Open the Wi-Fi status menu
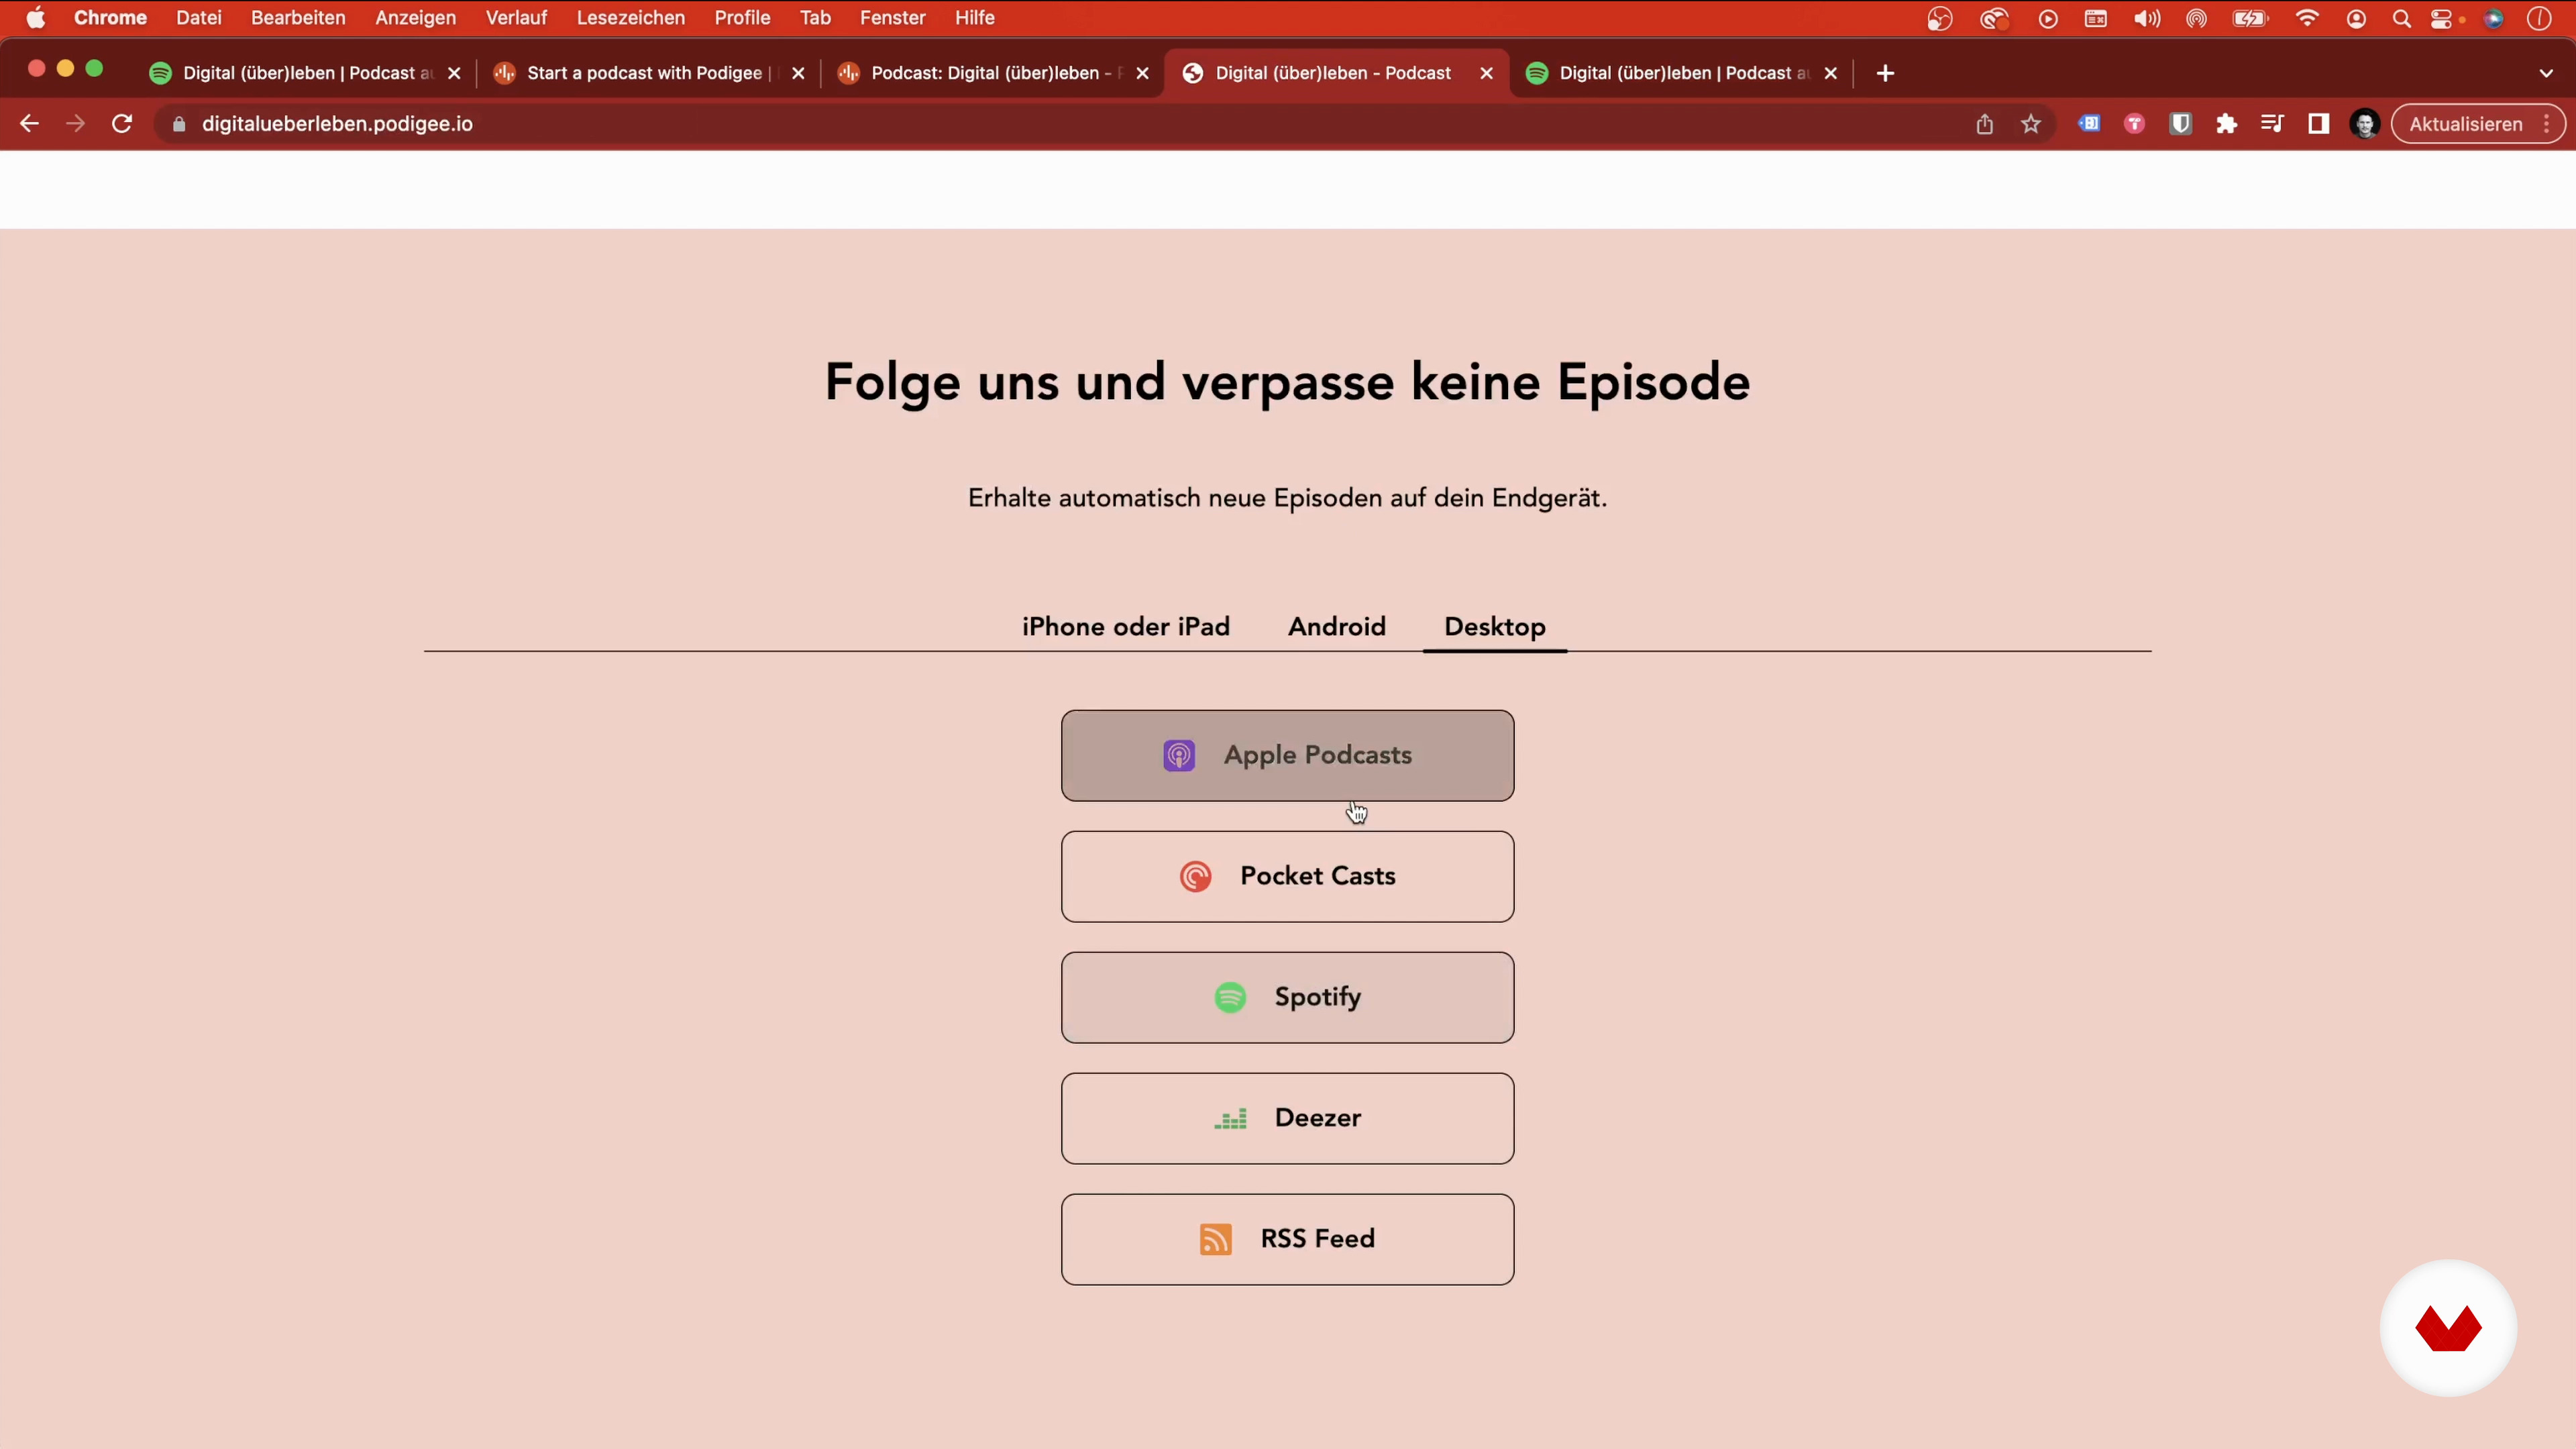Image resolution: width=2576 pixels, height=1449 pixels. [x=2307, y=18]
